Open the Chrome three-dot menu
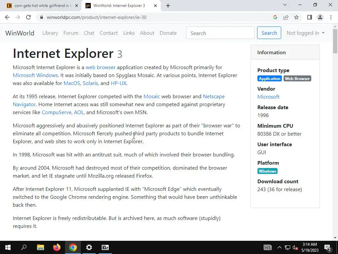 point(331,17)
